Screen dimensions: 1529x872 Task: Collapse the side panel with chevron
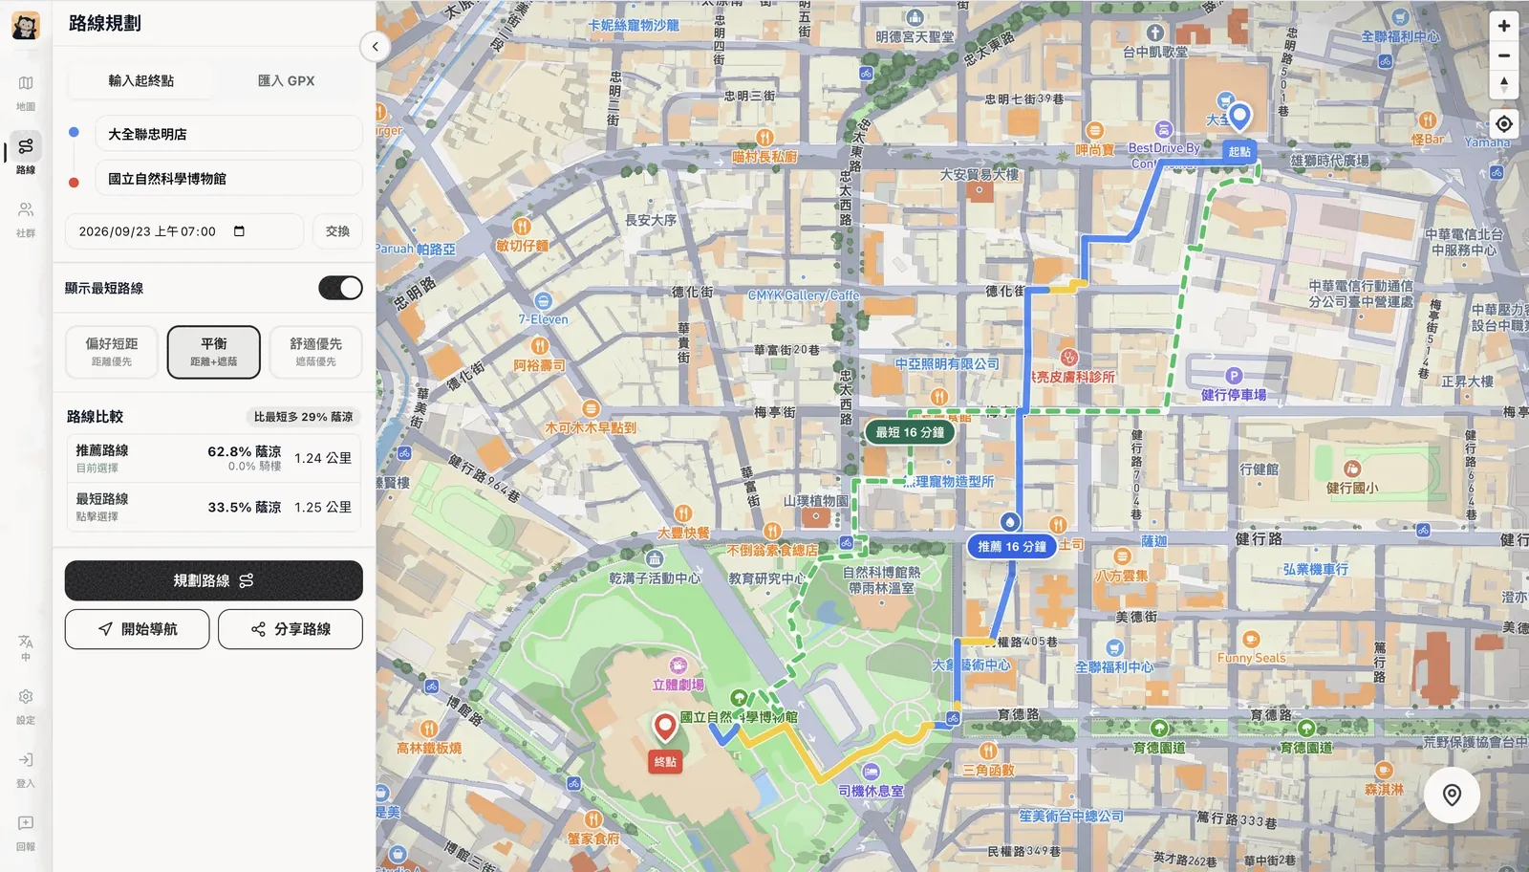point(375,46)
